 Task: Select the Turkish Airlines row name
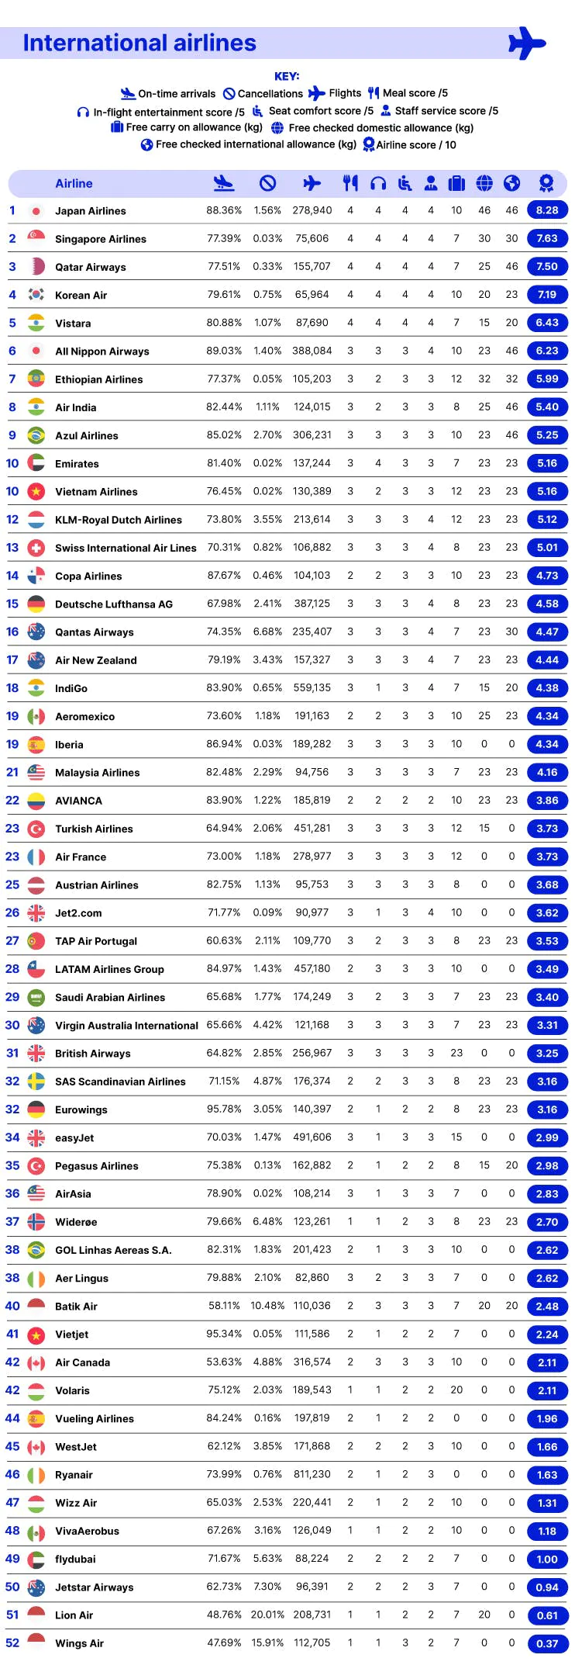click(94, 829)
